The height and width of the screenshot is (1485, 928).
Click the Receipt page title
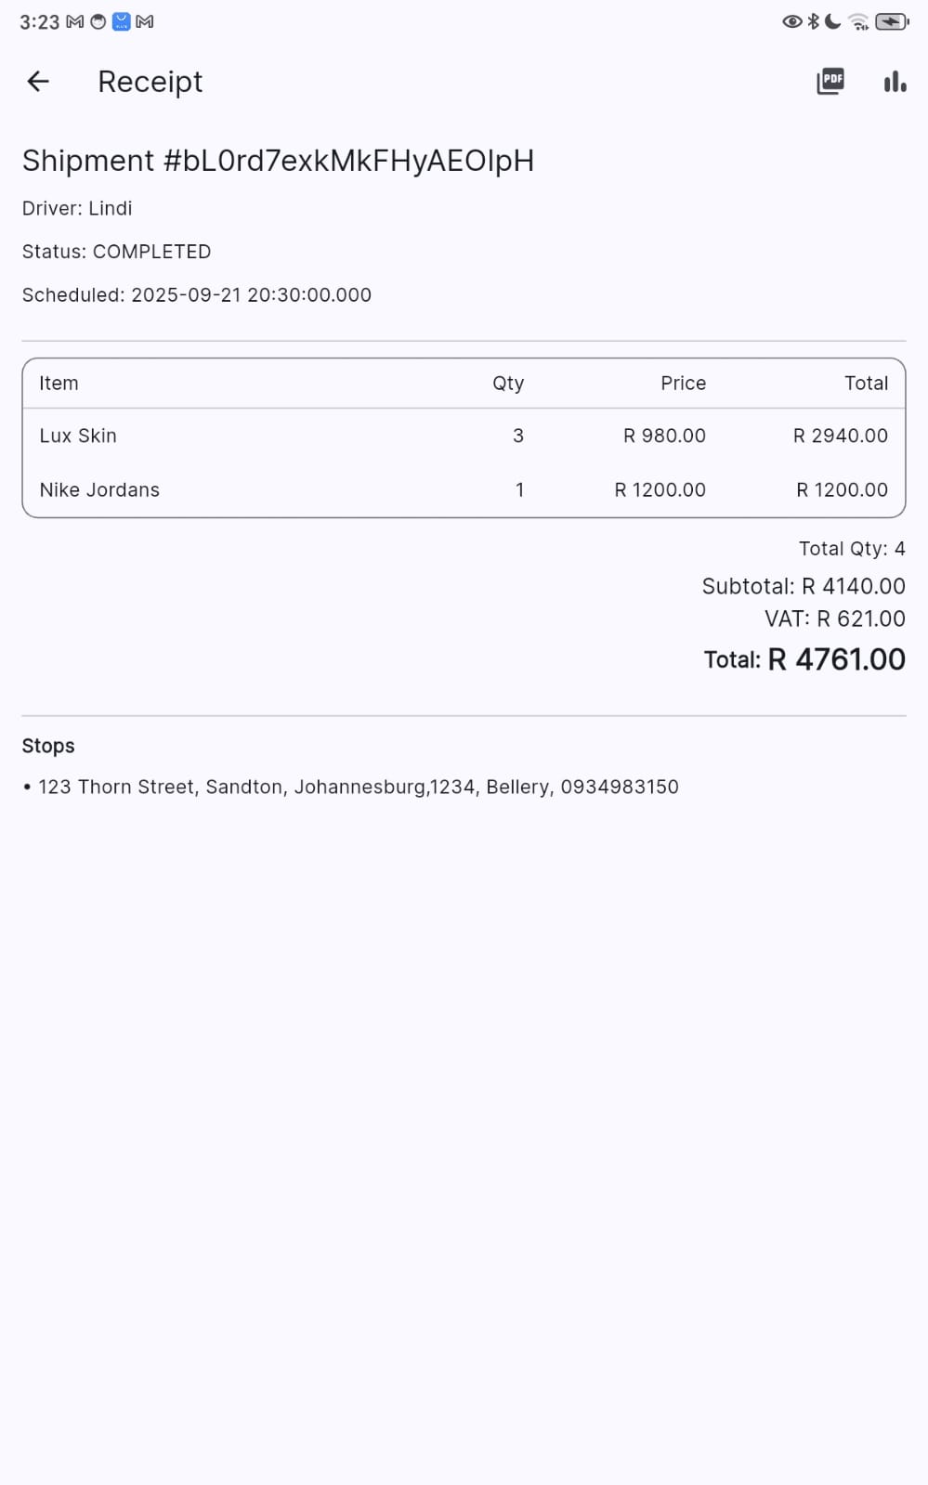click(150, 82)
